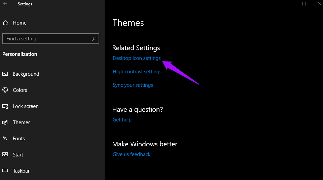
Task: Click the Get help link
Action: (x=122, y=120)
